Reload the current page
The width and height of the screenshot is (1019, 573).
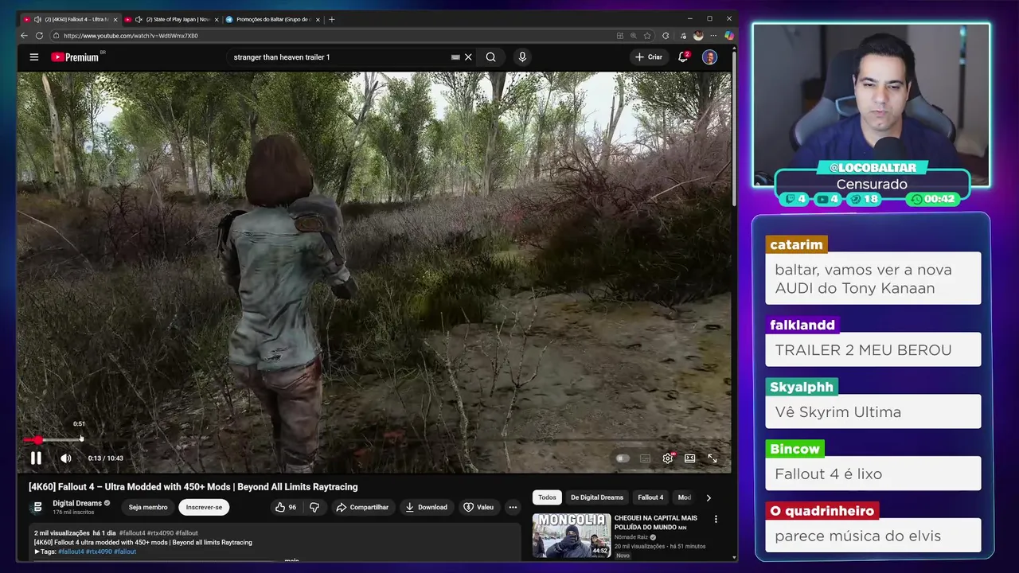(x=39, y=36)
